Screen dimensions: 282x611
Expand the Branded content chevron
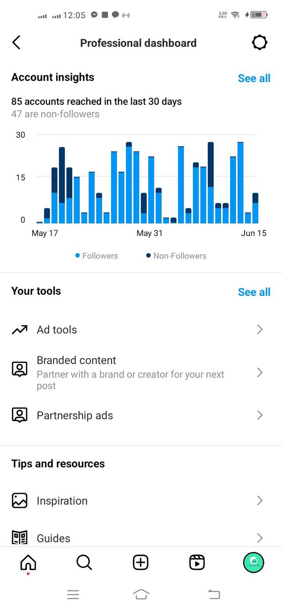260,373
